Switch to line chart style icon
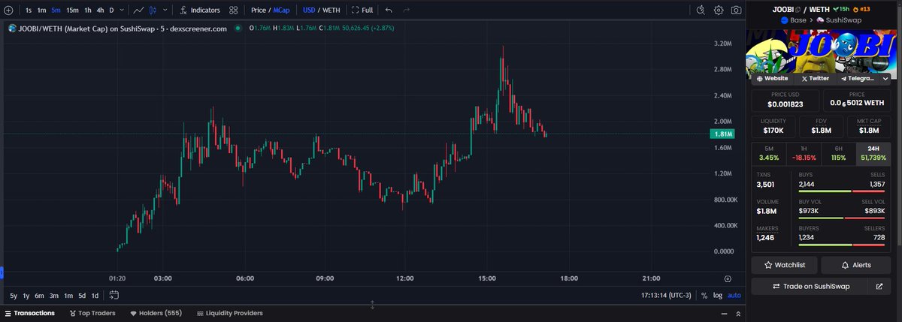This screenshot has height=322, width=902. click(x=139, y=11)
